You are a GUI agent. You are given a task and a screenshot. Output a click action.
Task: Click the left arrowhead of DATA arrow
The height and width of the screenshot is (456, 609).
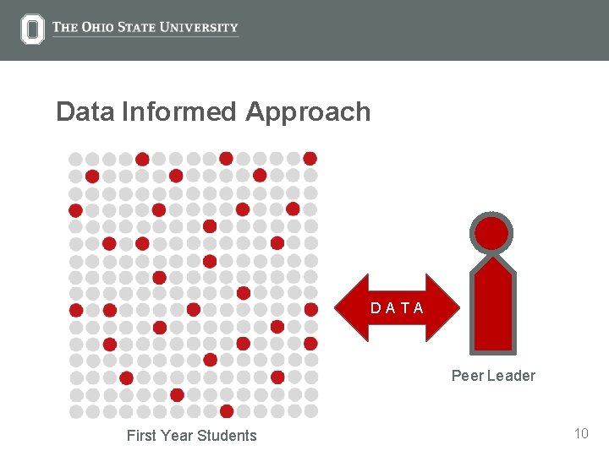pos(354,307)
